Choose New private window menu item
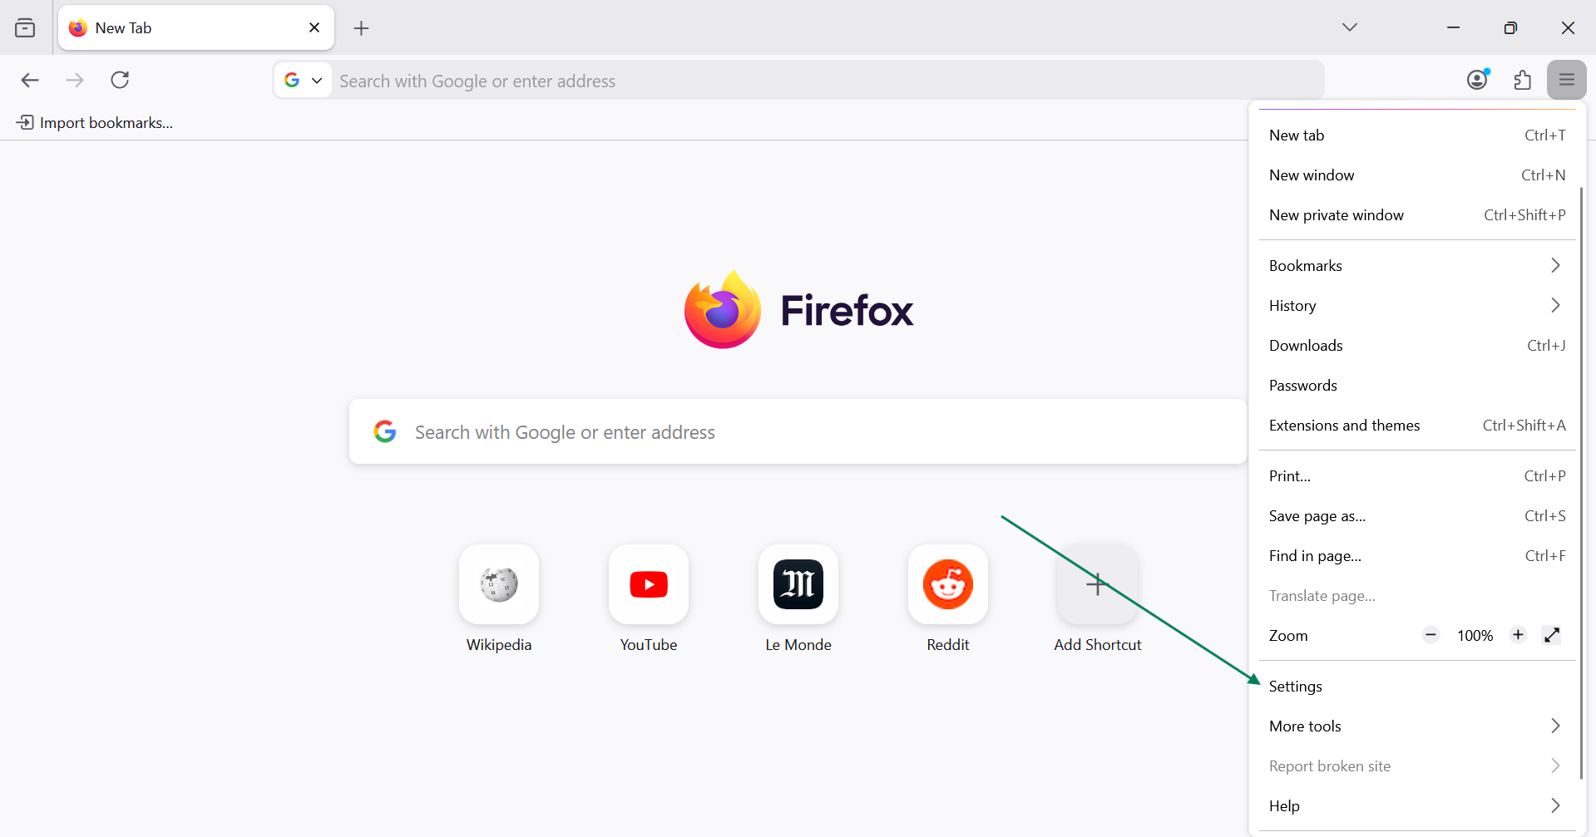 point(1336,215)
